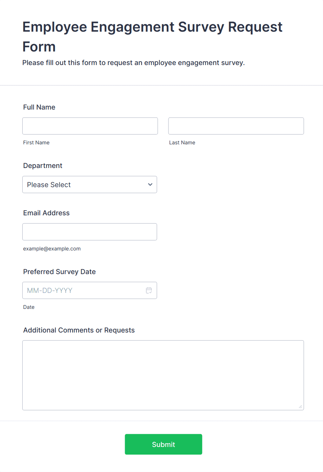Open the calendar date picker icon

(x=149, y=290)
